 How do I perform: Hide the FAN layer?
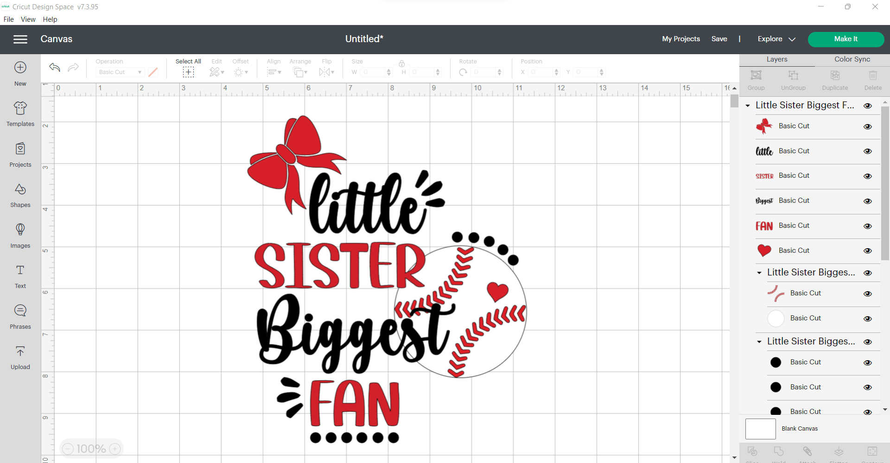[x=868, y=226]
